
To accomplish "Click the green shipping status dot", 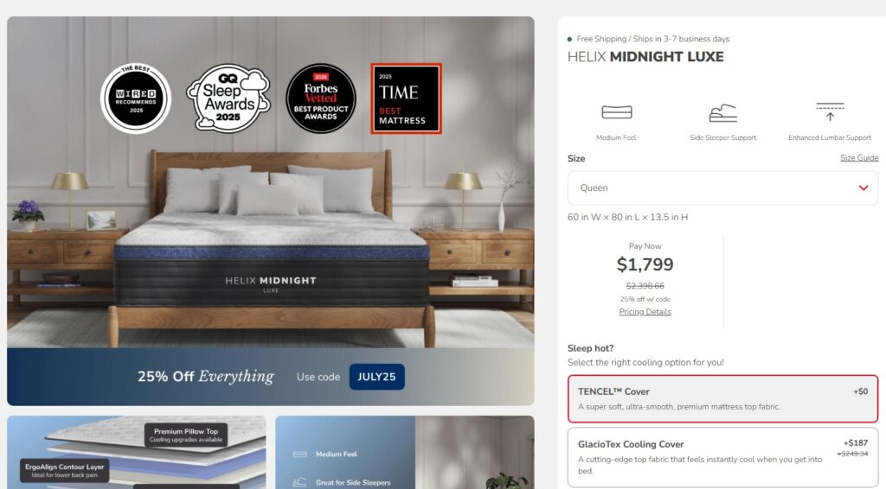I will click(569, 39).
